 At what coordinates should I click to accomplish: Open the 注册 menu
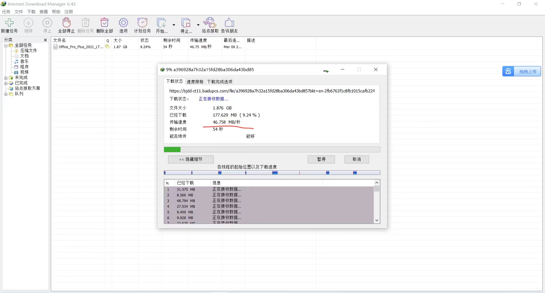pyautogui.click(x=69, y=12)
